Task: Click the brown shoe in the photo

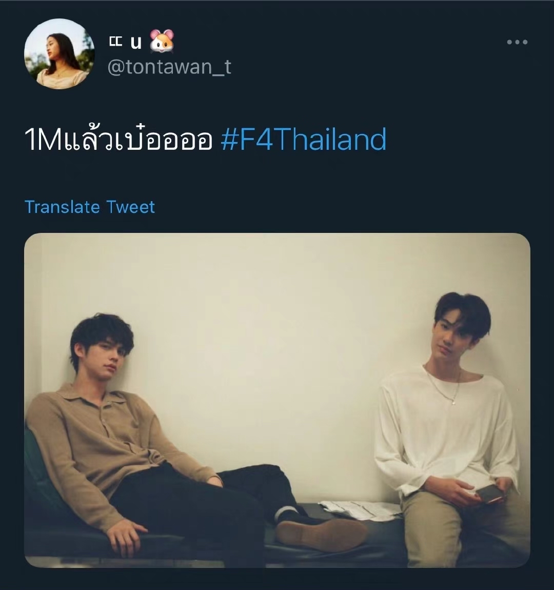Action: [x=322, y=535]
